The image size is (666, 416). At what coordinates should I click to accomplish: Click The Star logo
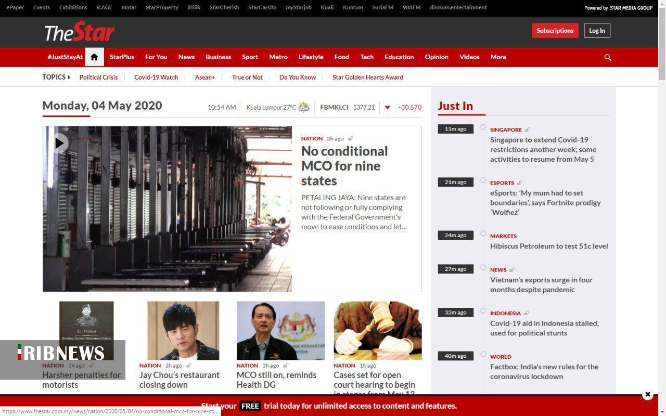[x=79, y=32]
